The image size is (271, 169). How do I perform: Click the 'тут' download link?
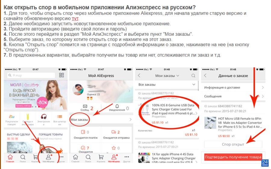click(75, 19)
